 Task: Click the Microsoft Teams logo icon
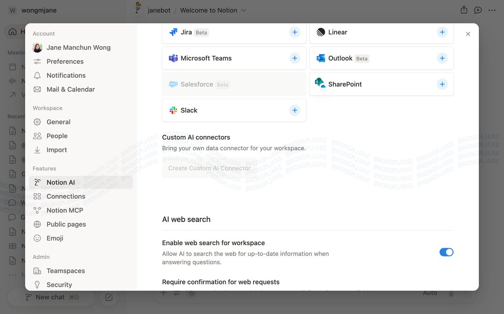pos(173,58)
